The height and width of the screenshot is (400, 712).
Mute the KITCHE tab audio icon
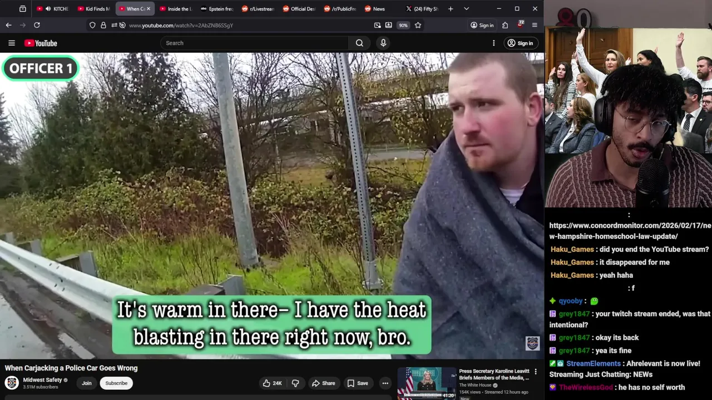(x=48, y=9)
